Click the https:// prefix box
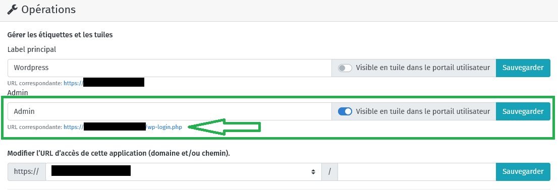This screenshot has width=558, height=190. 27,172
